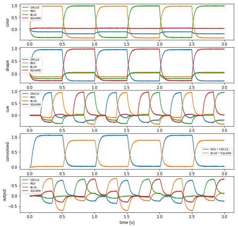238x227 pixels.
Task: Click the 'shape' y-axis label
Action: [7, 66]
